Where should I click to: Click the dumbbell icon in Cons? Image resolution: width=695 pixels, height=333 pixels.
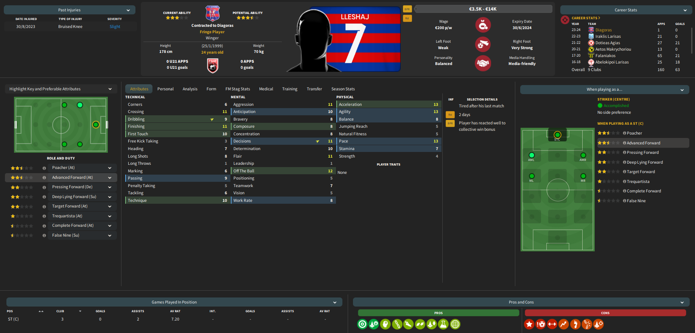[x=552, y=324]
